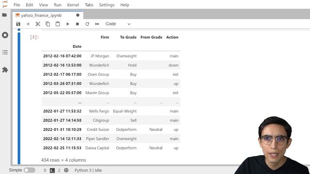The height and width of the screenshot is (174, 310).
Task: Copy the selected cell
Action: tap(47, 24)
